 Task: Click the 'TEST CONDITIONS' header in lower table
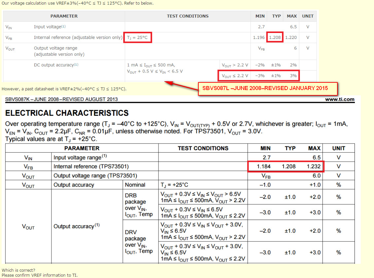click(203, 148)
